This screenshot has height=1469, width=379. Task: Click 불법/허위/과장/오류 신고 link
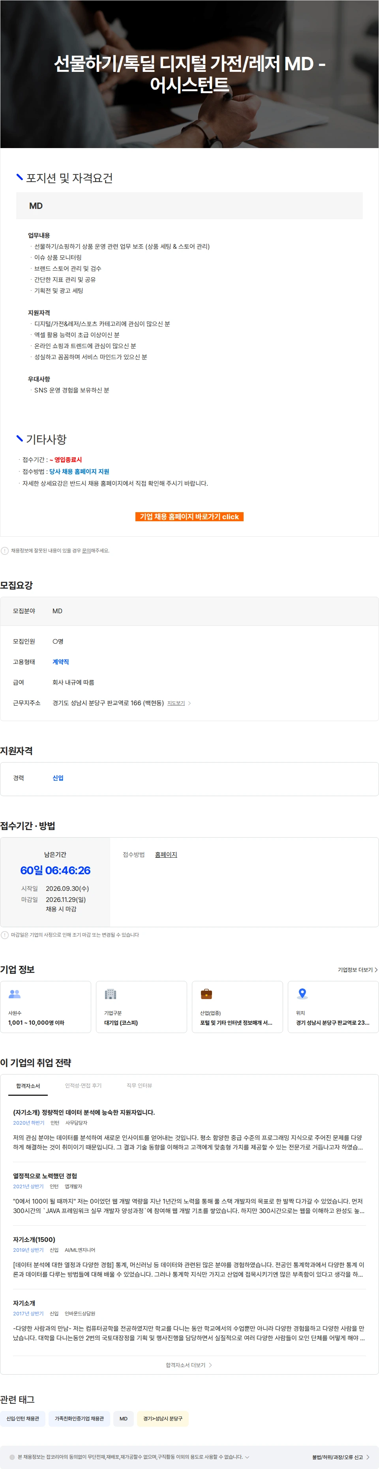[x=341, y=1457]
